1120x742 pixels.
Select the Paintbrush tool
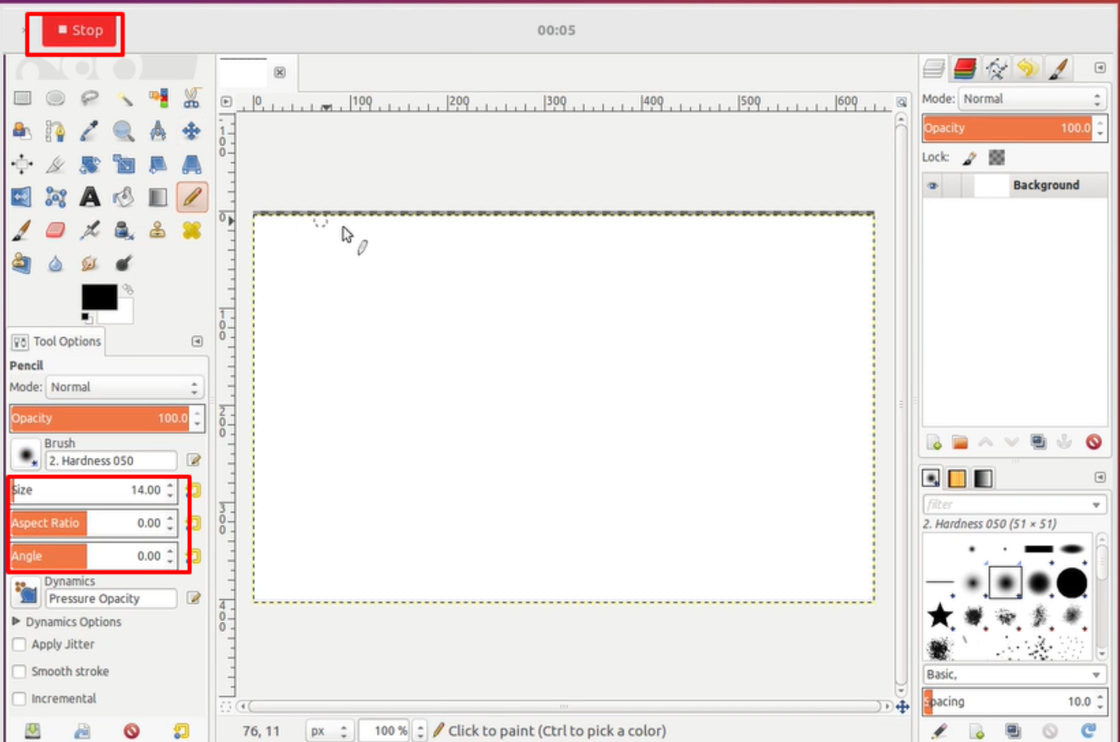click(21, 230)
